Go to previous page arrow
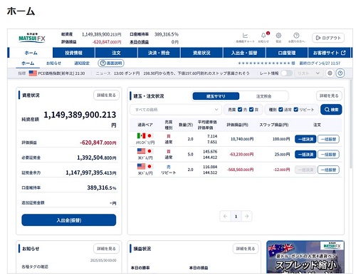This screenshot has width=356, height=278. [225, 216]
